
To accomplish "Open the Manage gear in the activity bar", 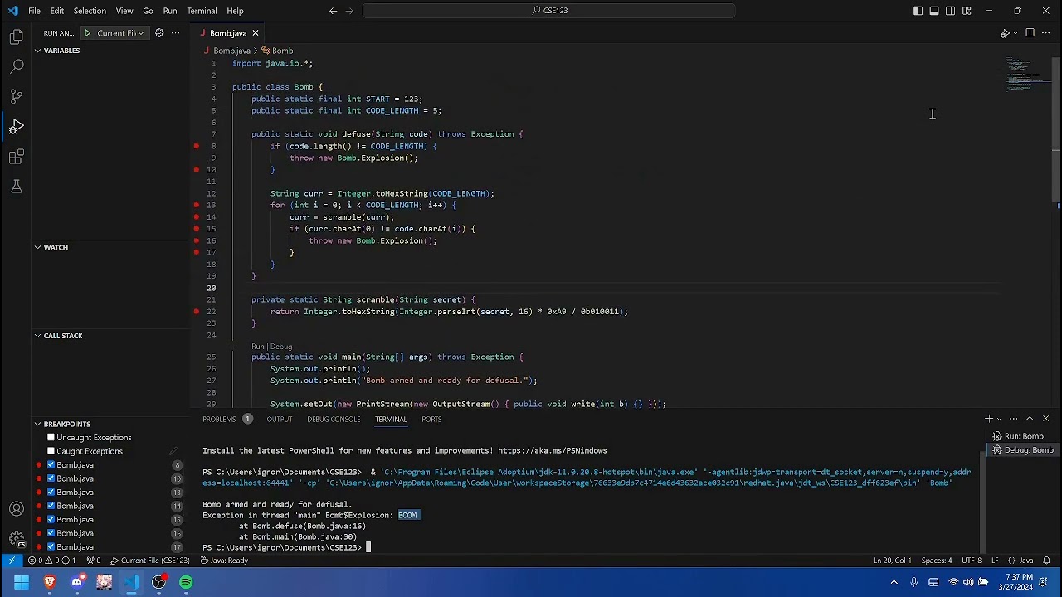I will tap(17, 539).
